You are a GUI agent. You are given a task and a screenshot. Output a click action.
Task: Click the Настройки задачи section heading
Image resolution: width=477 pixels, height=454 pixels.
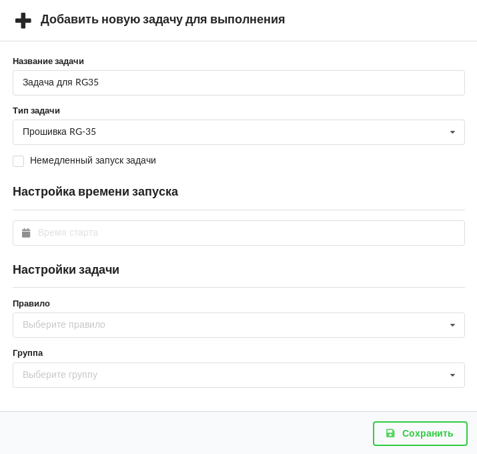[x=66, y=270]
